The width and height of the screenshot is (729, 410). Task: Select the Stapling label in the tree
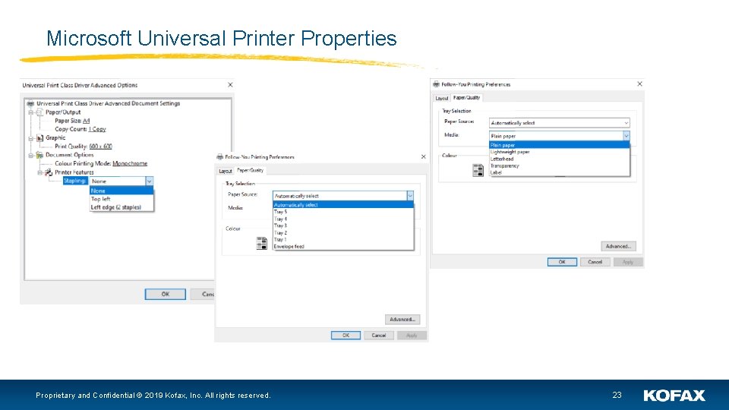click(75, 181)
